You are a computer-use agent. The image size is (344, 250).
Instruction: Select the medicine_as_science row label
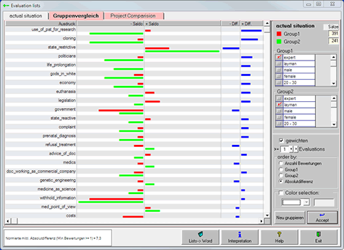click(x=56, y=189)
